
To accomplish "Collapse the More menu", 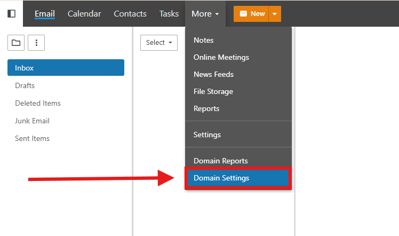I will [x=205, y=14].
